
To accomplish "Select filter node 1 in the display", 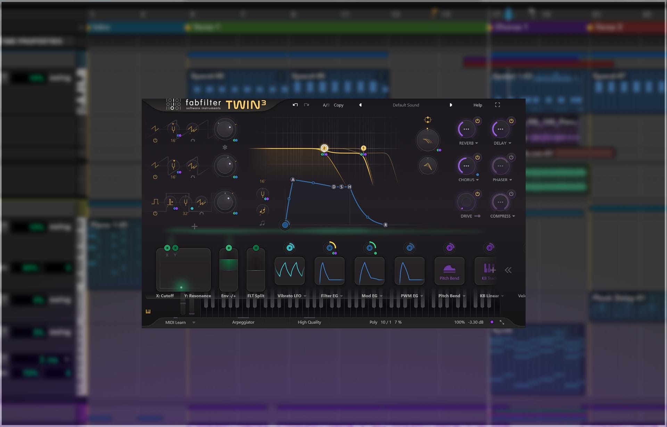I will tap(363, 148).
